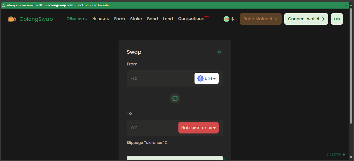The height and width of the screenshot is (161, 354).
Task: Open slippage settings via percent icon
Action: 219,52
